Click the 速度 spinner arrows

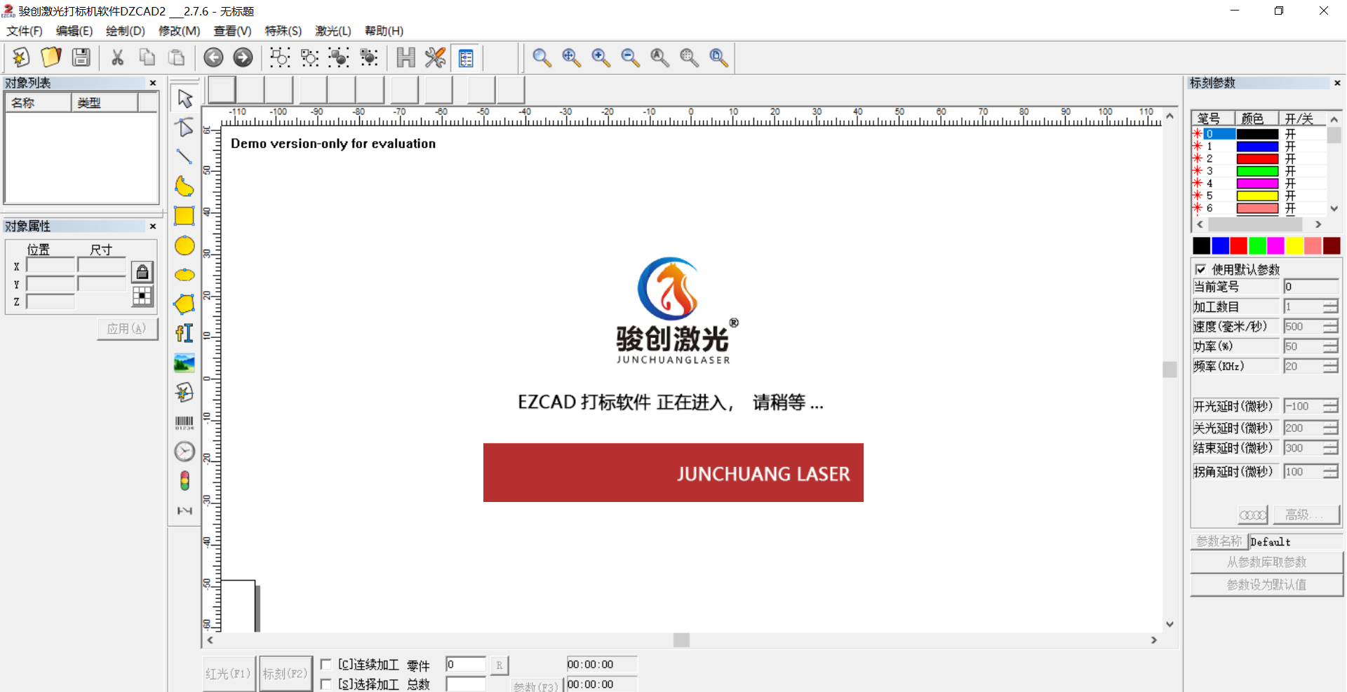point(1331,327)
